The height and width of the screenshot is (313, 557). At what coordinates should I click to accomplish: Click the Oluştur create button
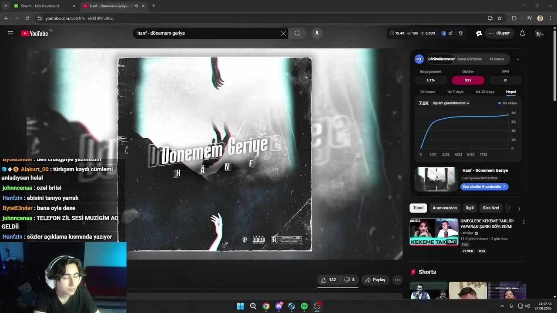tap(499, 33)
